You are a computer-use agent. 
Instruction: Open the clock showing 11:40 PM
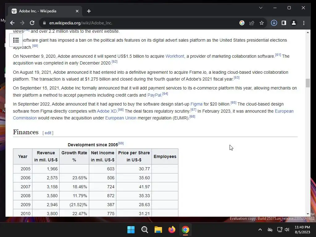[302, 230]
